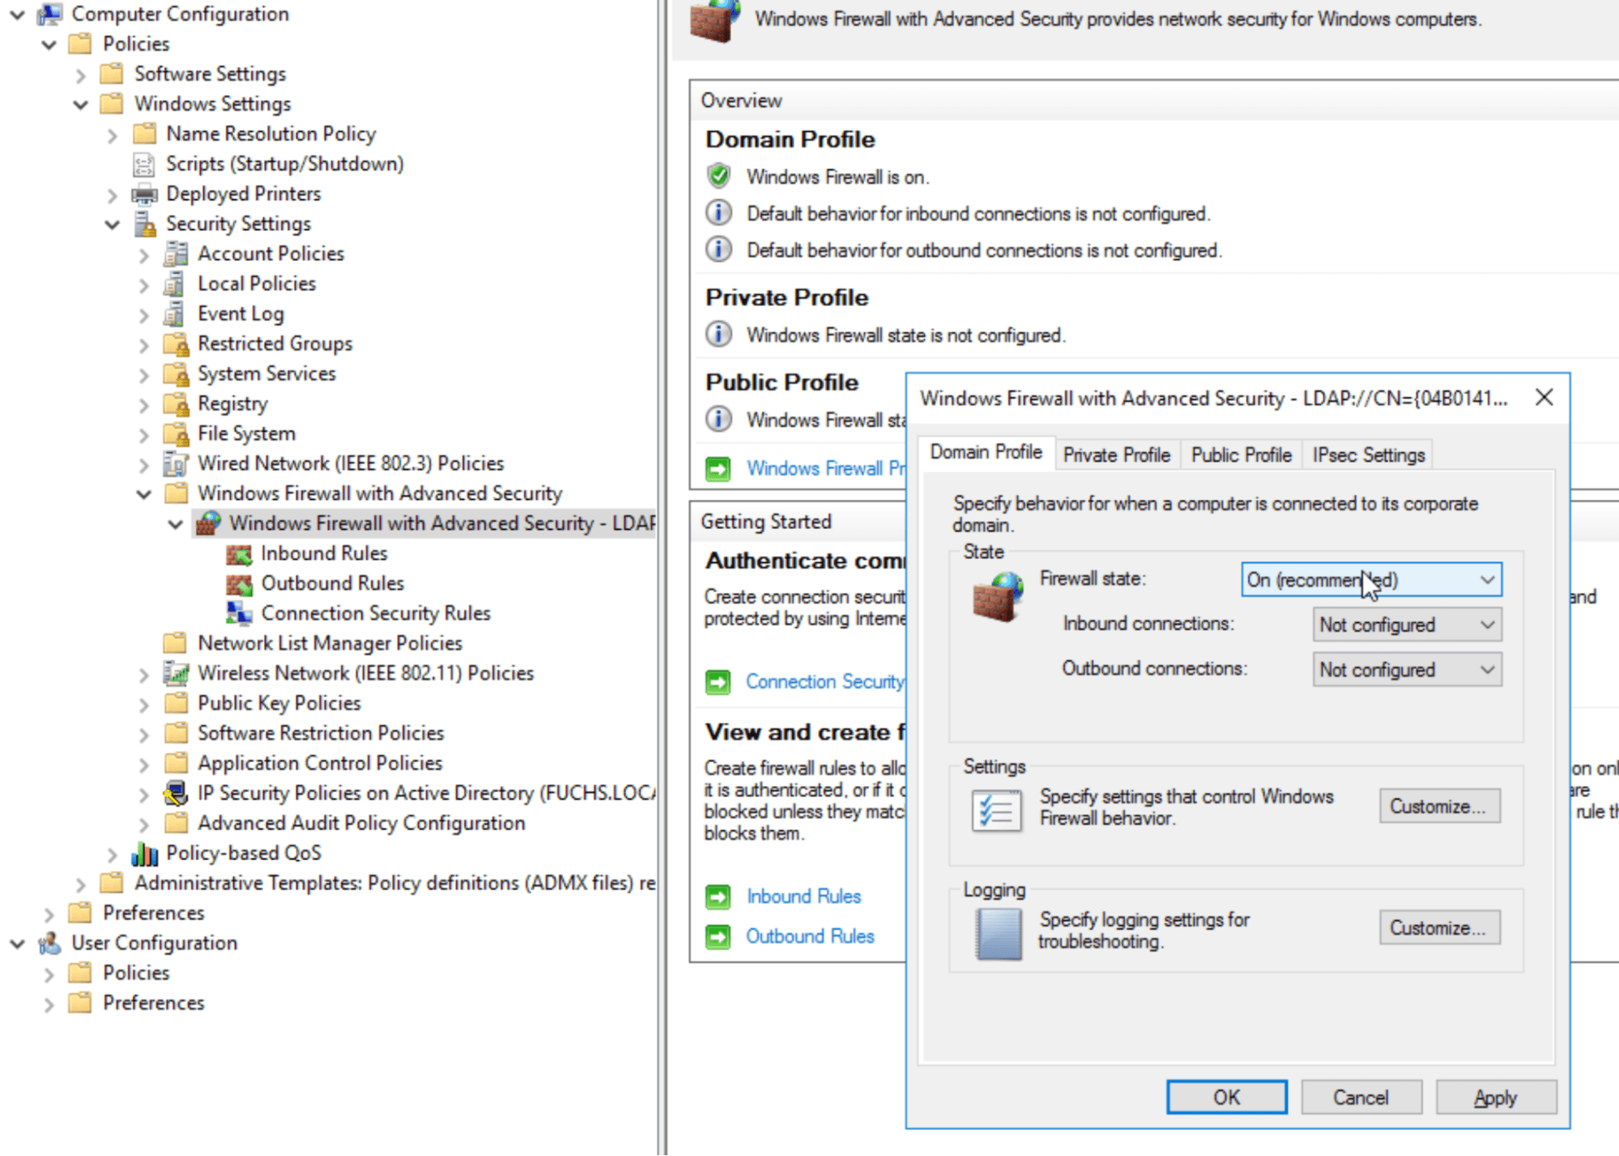Select the Outbound Rules icon in the tree
Screen dimensions: 1619x1156
click(240, 583)
